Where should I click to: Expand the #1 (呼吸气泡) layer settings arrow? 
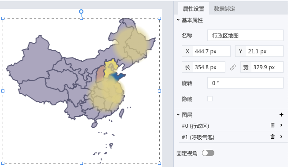click(281, 137)
